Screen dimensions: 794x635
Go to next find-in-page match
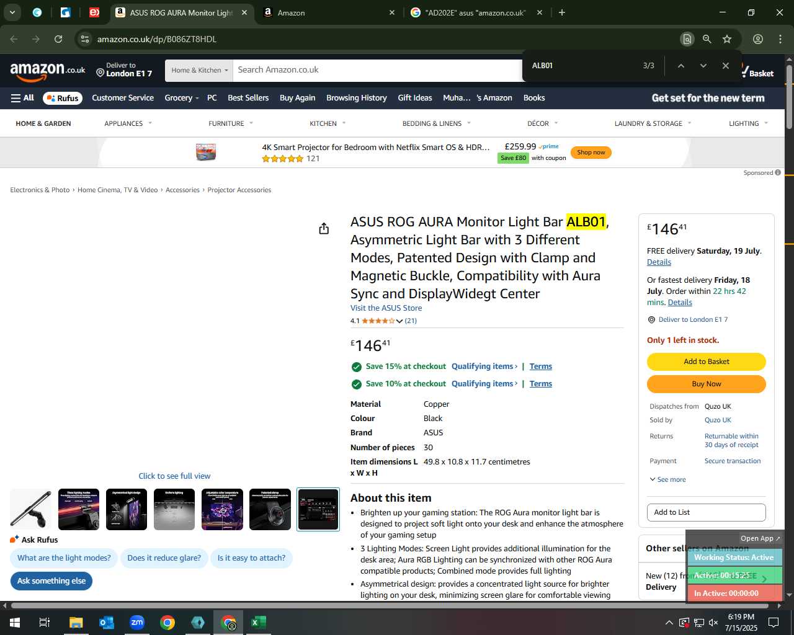pos(703,66)
